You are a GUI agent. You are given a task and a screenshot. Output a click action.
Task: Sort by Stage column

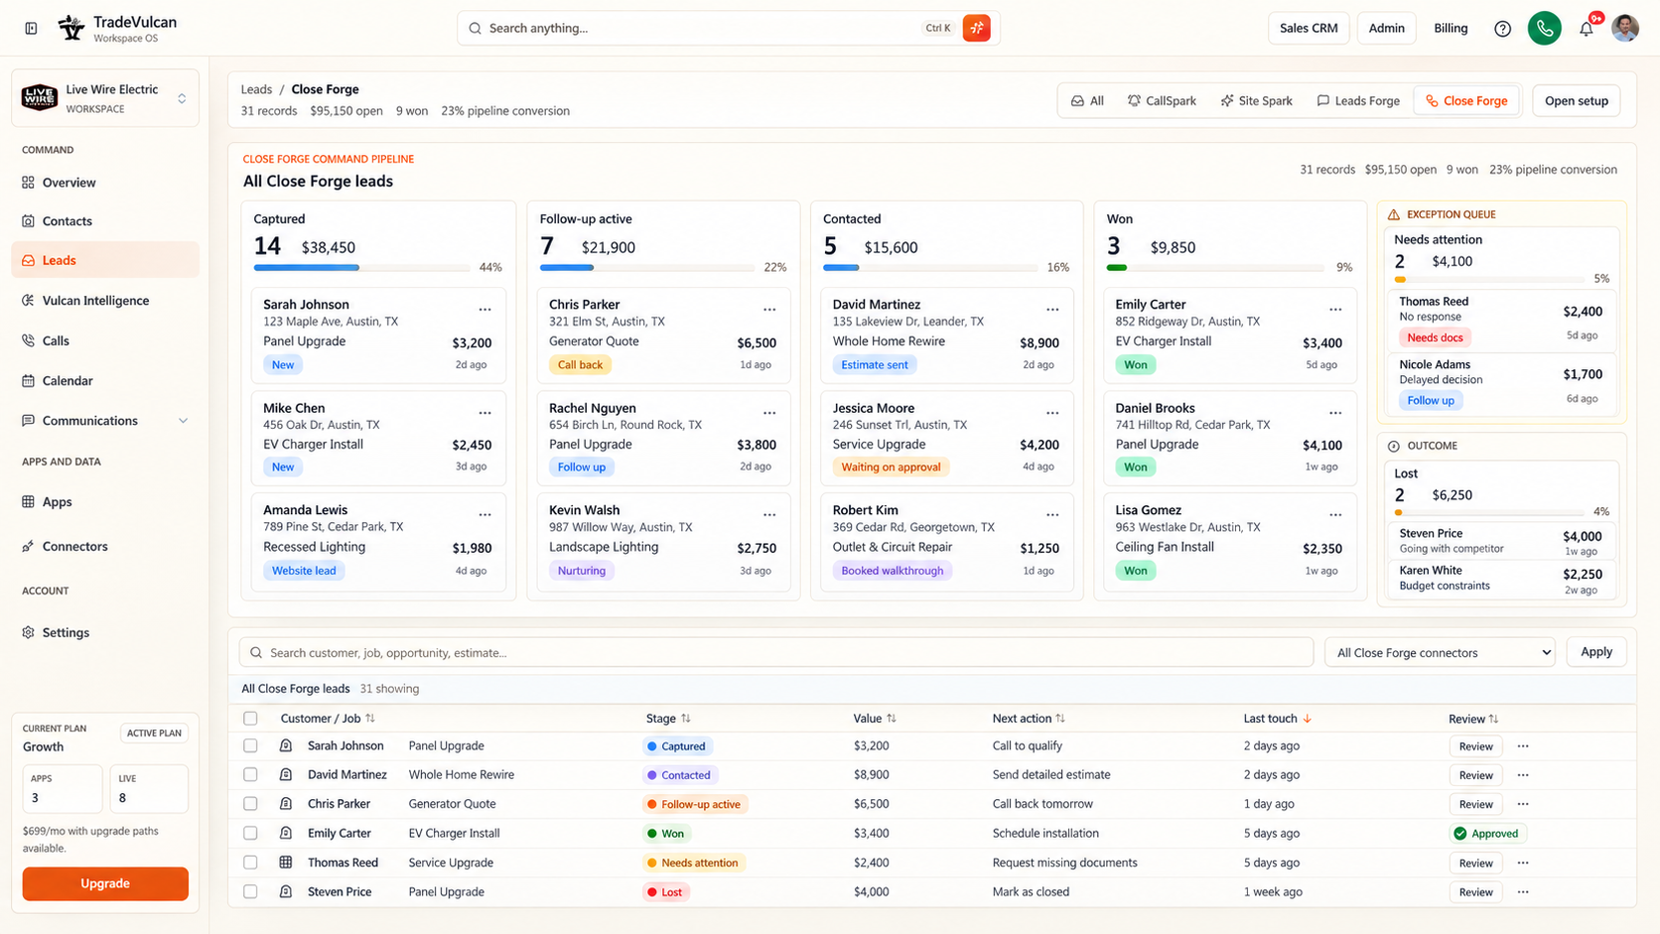click(x=668, y=719)
